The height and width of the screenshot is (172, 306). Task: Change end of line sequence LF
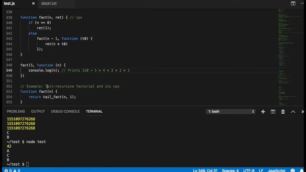[261, 171]
